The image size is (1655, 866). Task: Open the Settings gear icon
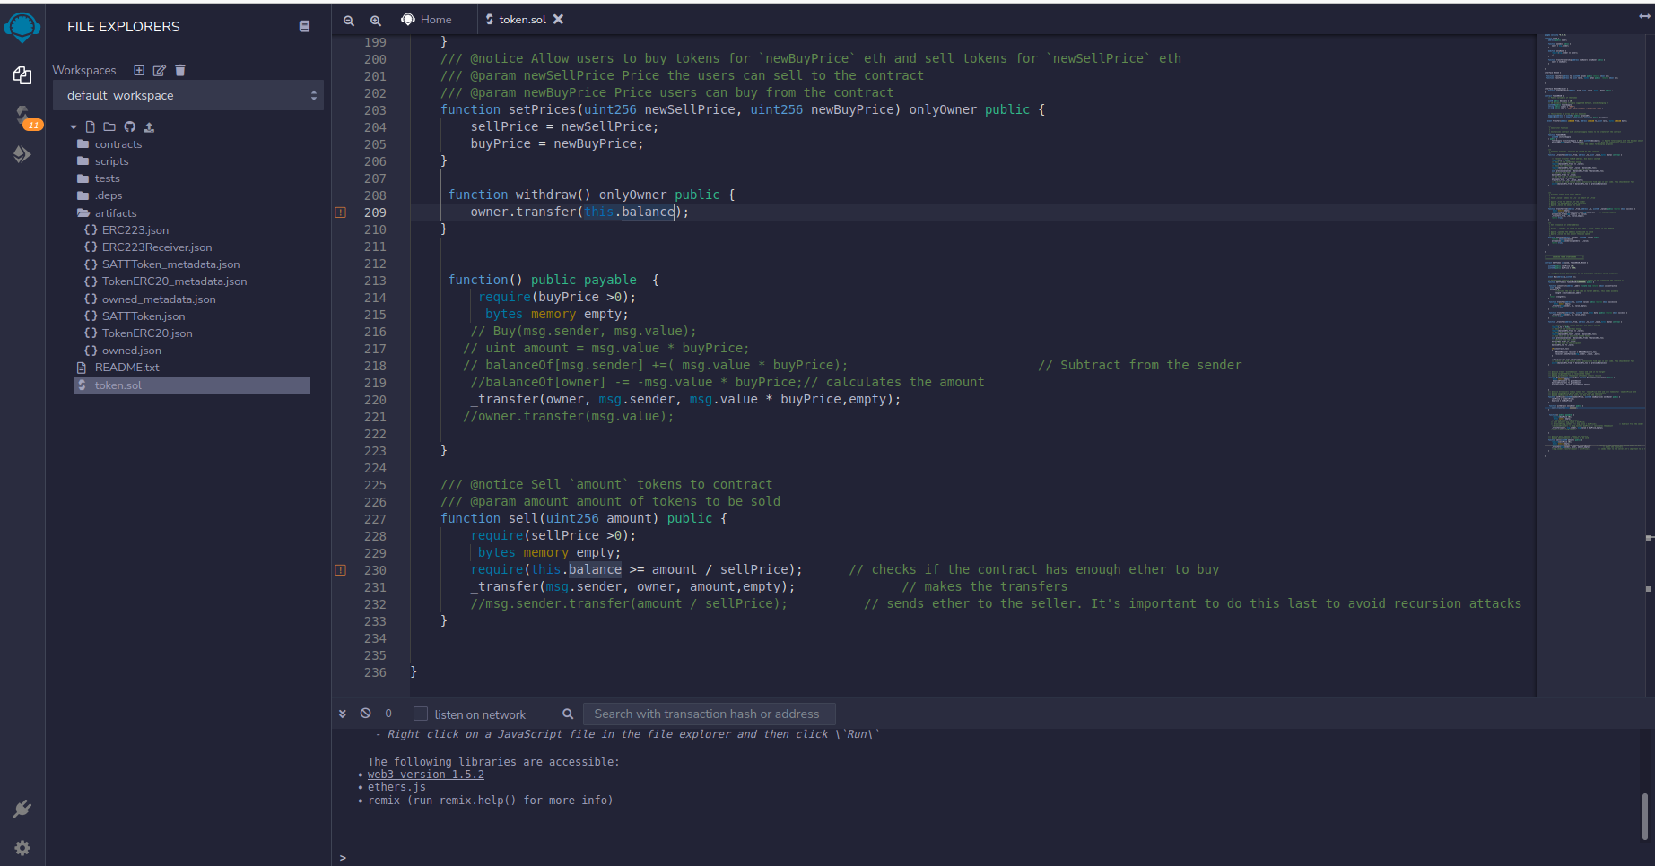[x=22, y=848]
